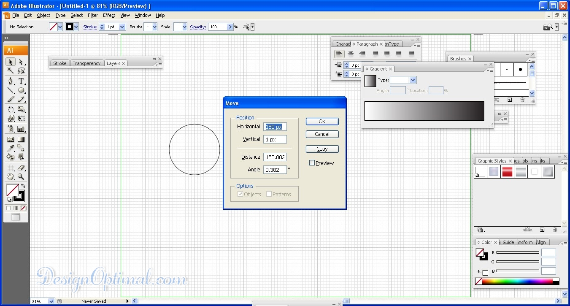Open the stroke color dropdown in control bar

pos(76,27)
